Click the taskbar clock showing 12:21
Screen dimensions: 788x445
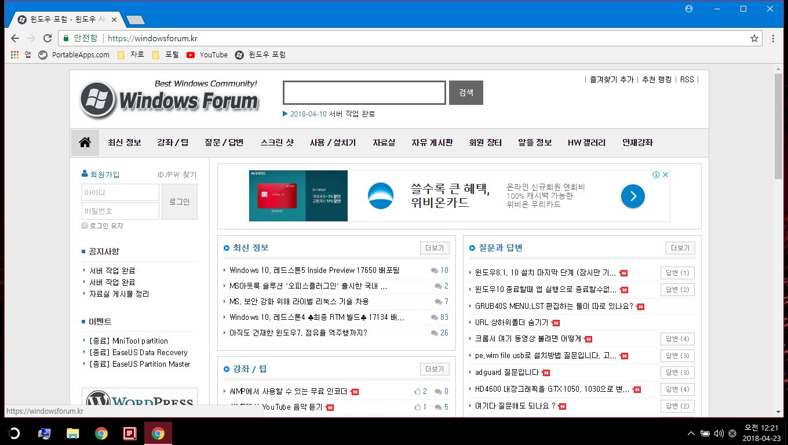pos(762,433)
